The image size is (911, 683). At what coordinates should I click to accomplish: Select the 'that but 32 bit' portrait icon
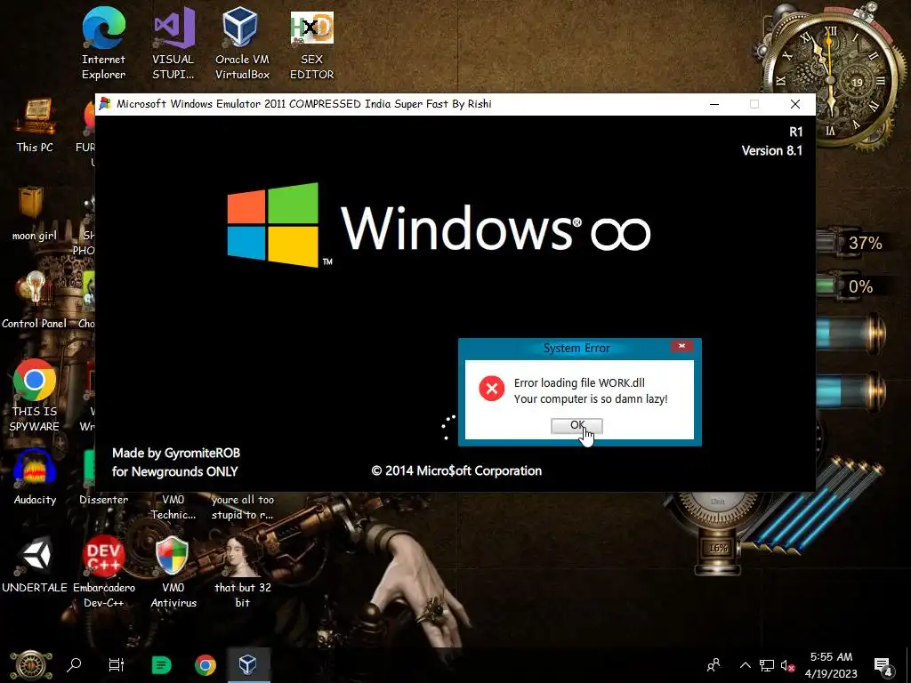pyautogui.click(x=242, y=572)
